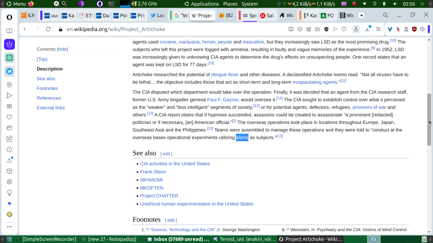Viewport: 433px width, 243px height.
Task: Click the scrollbar down arrow
Action: (x=429, y=232)
